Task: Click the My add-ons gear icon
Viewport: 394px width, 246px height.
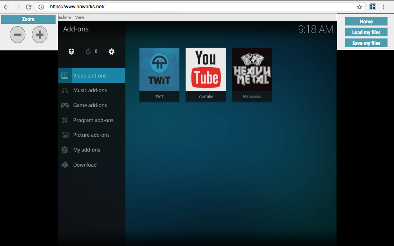Action: point(65,150)
